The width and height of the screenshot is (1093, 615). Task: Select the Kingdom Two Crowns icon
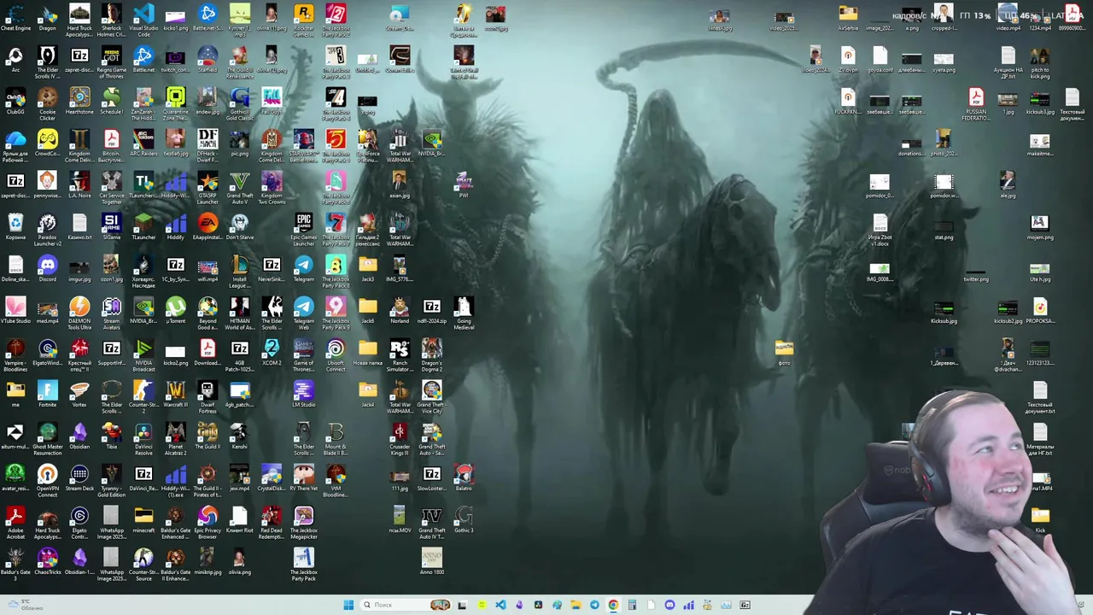[x=272, y=187]
